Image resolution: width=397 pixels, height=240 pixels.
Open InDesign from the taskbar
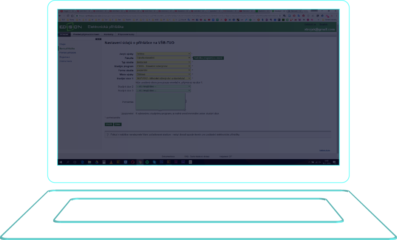[176, 162]
